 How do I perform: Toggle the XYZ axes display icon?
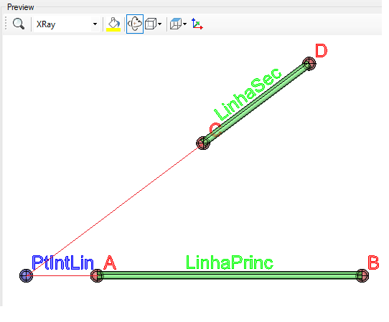(197, 24)
